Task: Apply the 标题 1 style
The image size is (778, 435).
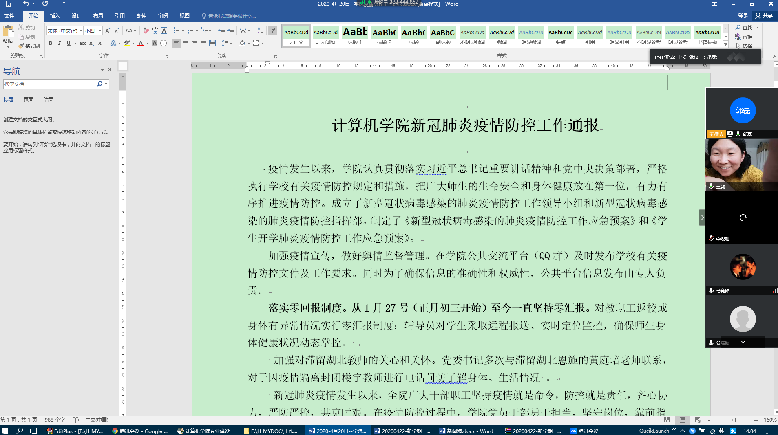Action: pos(355,36)
